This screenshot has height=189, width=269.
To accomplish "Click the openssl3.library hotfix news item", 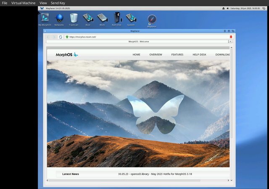I will click(x=155, y=174).
